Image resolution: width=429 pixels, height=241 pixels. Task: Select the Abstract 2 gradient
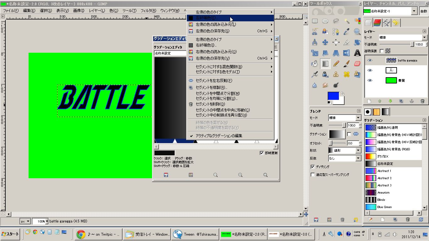coord(393,178)
